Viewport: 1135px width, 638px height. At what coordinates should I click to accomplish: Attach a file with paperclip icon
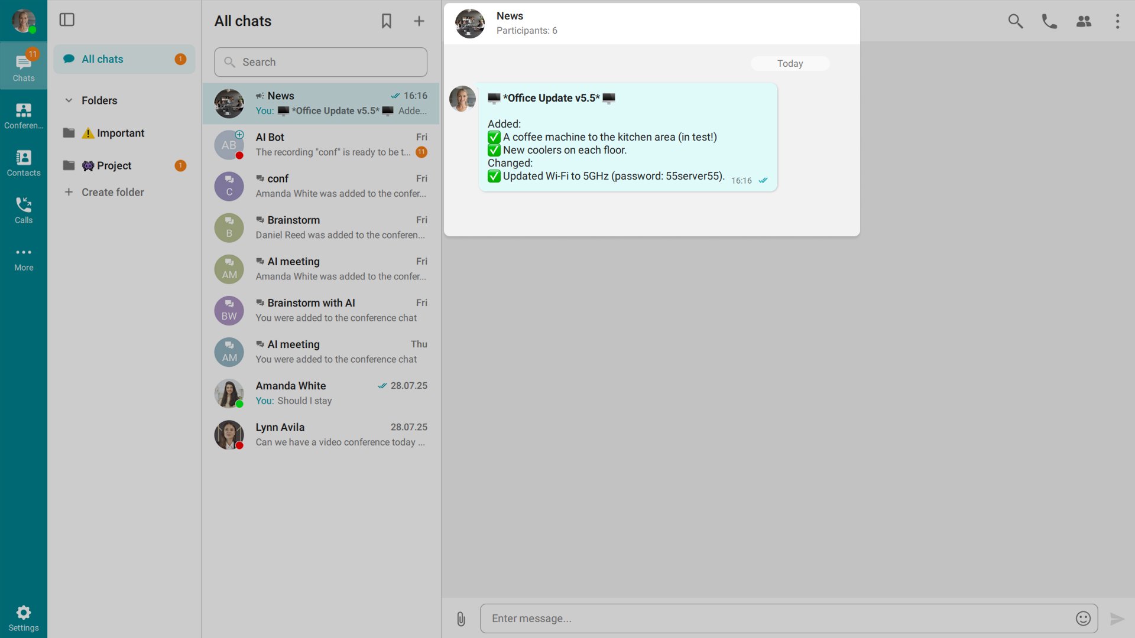[x=461, y=619]
